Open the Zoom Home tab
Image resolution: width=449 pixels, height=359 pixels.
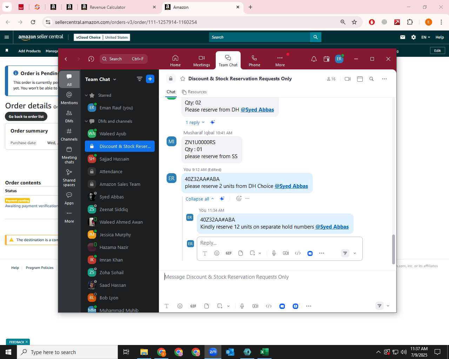point(175,61)
